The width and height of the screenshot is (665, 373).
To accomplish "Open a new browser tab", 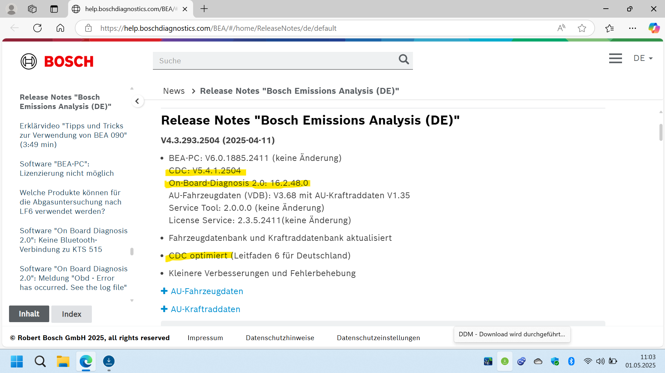I will 204,9.
